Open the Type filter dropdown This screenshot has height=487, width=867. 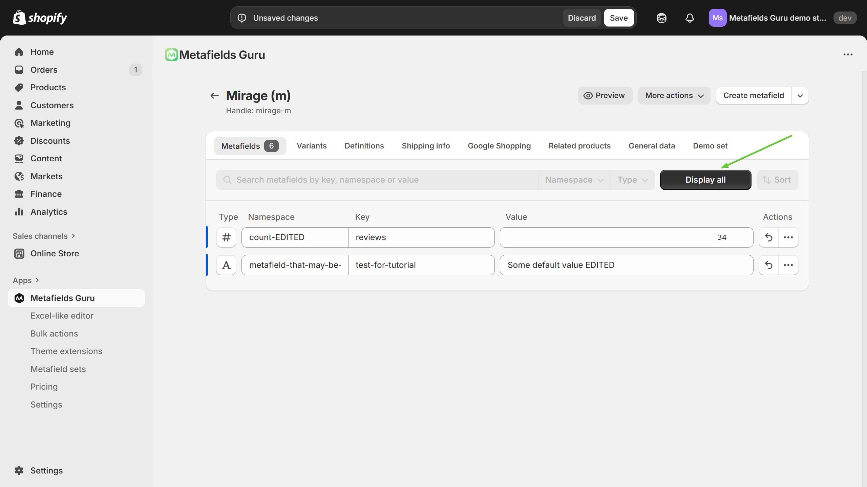coord(632,180)
